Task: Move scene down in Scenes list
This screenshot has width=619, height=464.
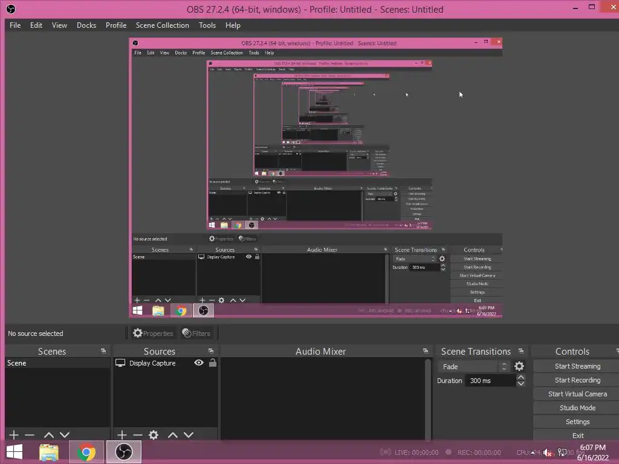Action: (x=65, y=435)
